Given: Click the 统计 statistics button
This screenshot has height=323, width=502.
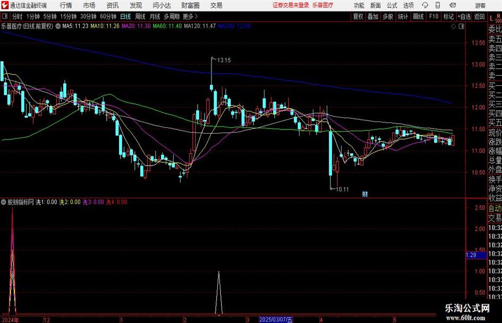Looking at the screenshot, I should click(x=403, y=16).
